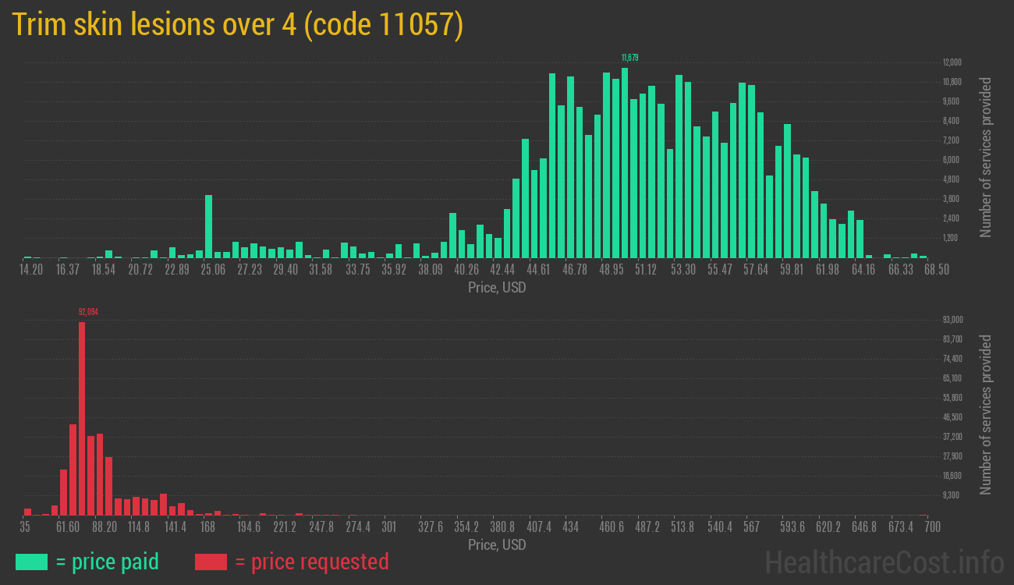
Task: Click the 11,679 peak value label
Action: coord(630,58)
